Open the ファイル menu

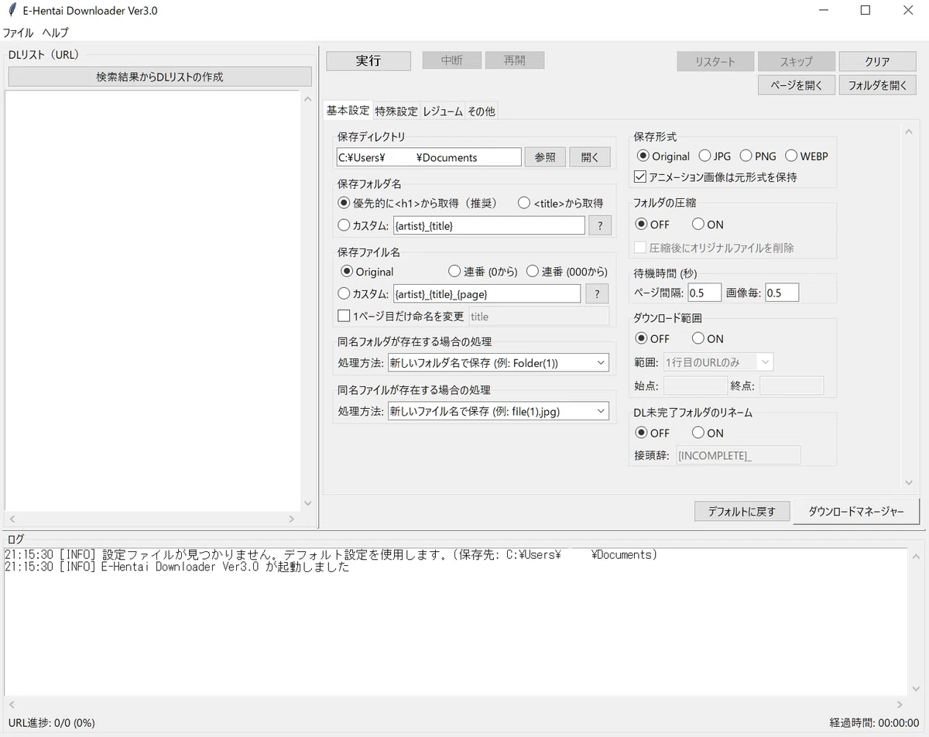coord(19,33)
